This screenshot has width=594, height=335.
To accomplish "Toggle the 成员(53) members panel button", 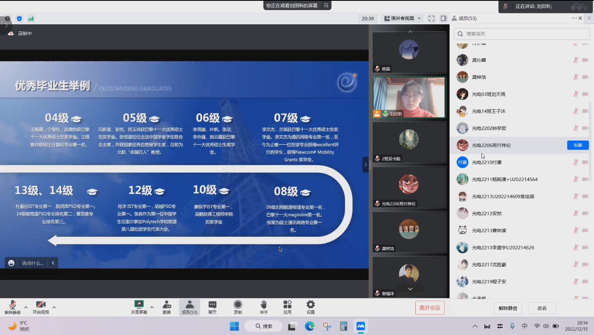I will point(190,307).
